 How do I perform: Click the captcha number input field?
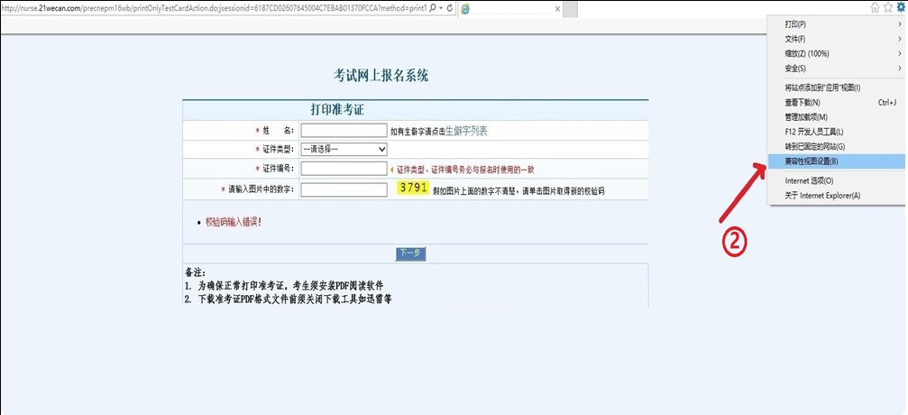[x=344, y=189]
